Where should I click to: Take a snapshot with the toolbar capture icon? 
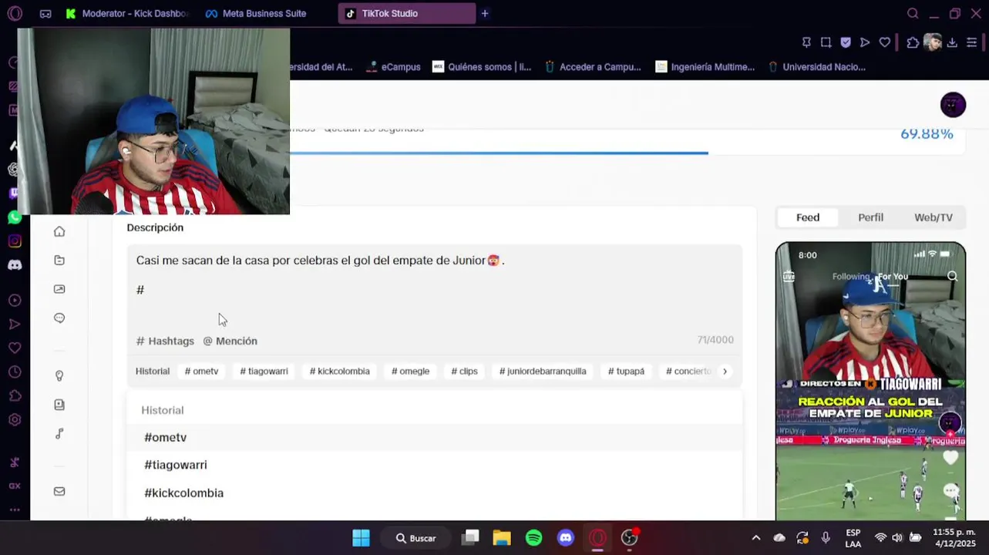click(x=826, y=42)
